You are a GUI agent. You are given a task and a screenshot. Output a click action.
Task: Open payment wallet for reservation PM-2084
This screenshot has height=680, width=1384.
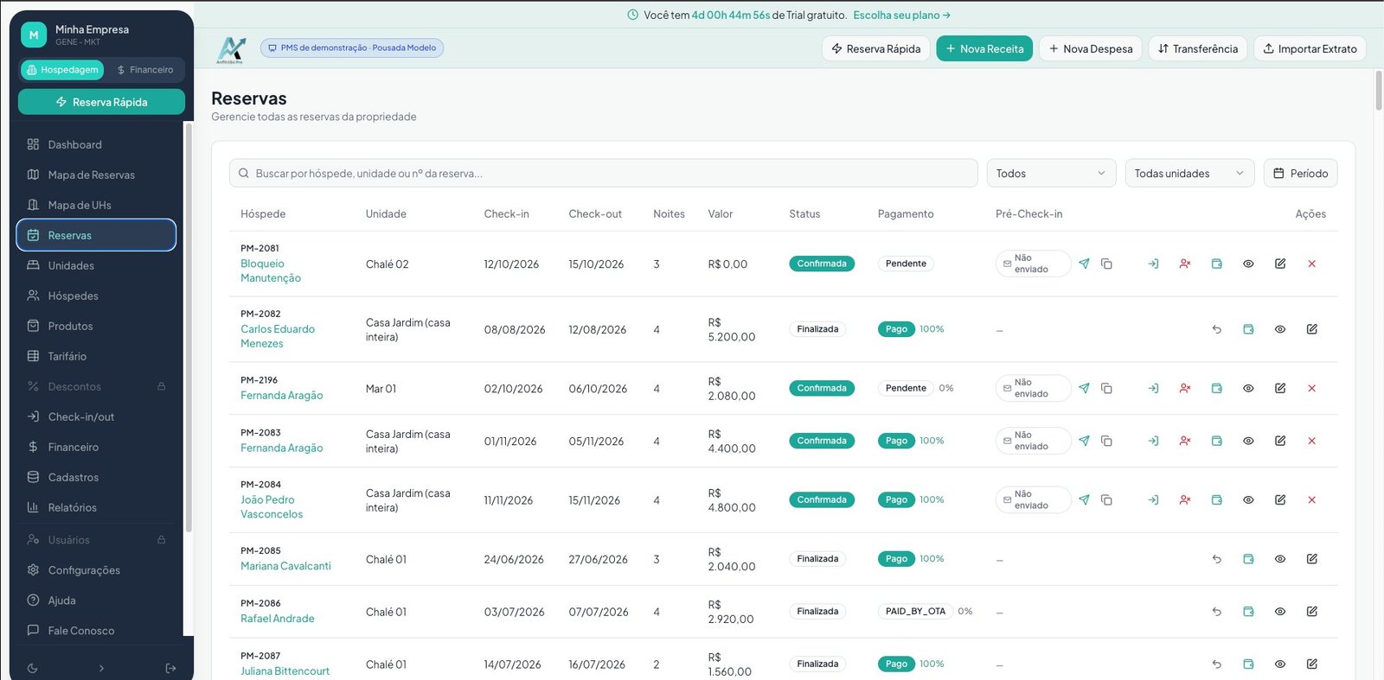[1216, 499]
